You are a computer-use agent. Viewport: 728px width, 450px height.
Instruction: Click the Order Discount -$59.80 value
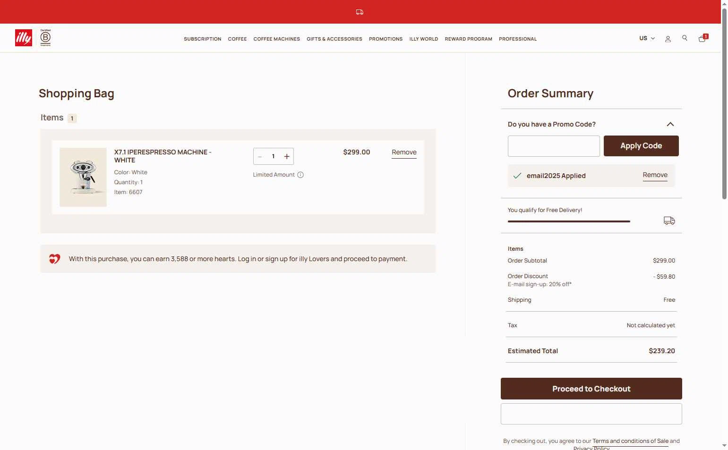click(664, 277)
